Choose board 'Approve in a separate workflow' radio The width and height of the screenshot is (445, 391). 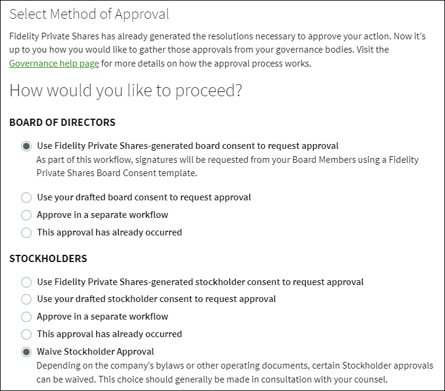26,215
